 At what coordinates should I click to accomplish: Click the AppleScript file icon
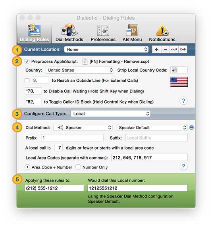point(85,61)
